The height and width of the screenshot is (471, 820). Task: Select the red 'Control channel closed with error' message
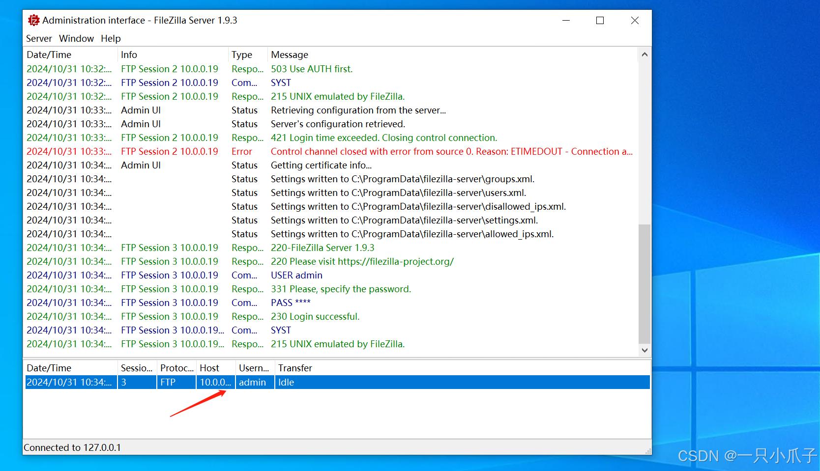tap(452, 151)
